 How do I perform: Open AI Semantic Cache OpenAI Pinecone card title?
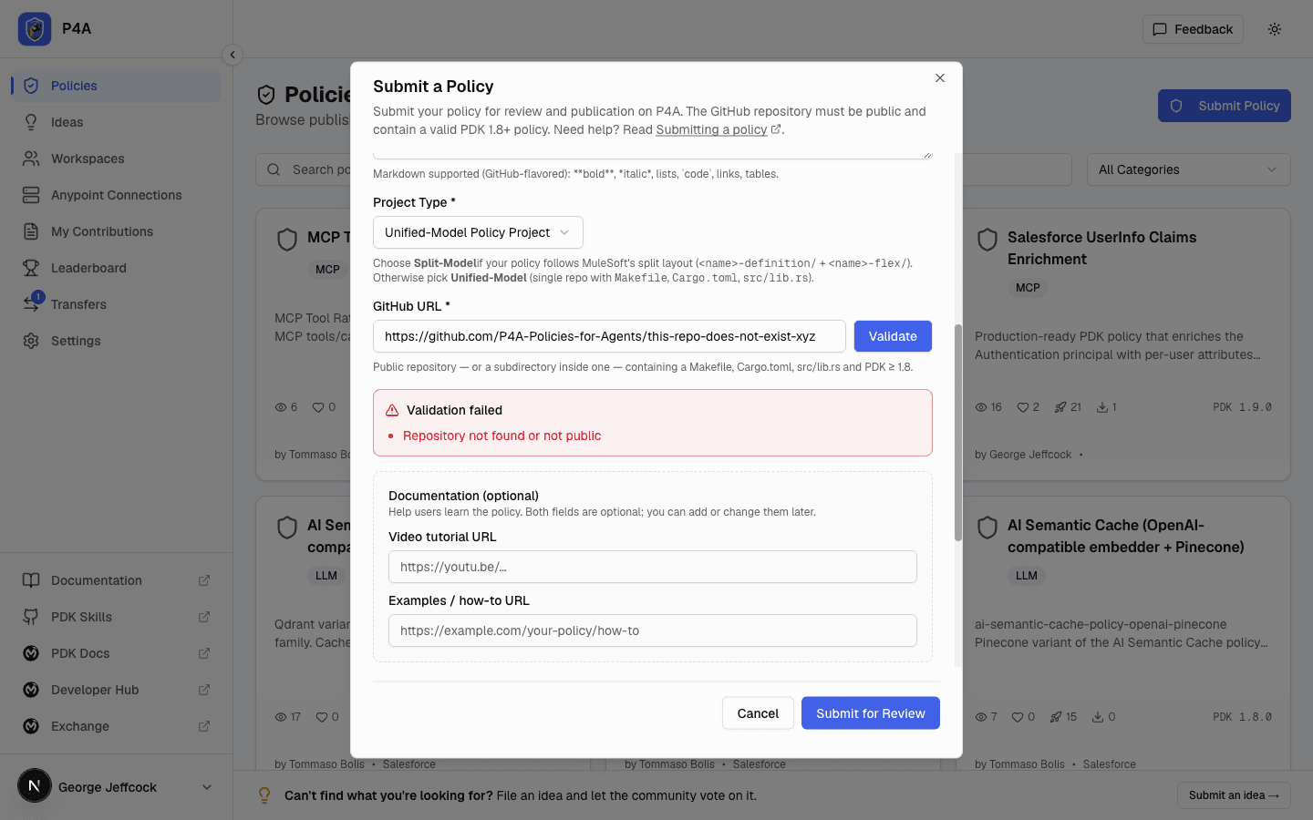(x=1126, y=536)
